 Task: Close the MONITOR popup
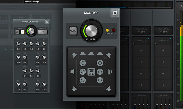115,13
